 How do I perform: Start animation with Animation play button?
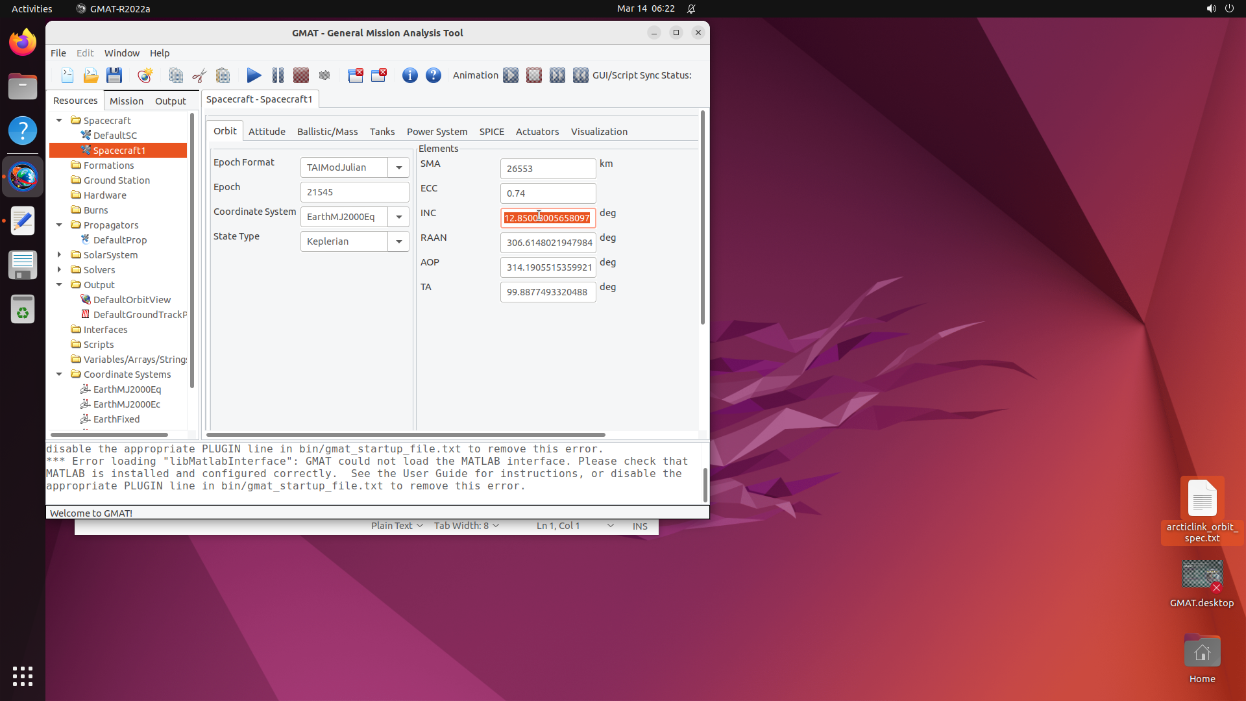point(511,75)
